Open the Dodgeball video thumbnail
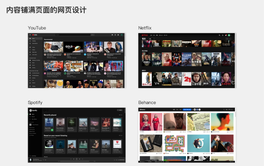The image size is (264, 166). click(53, 66)
